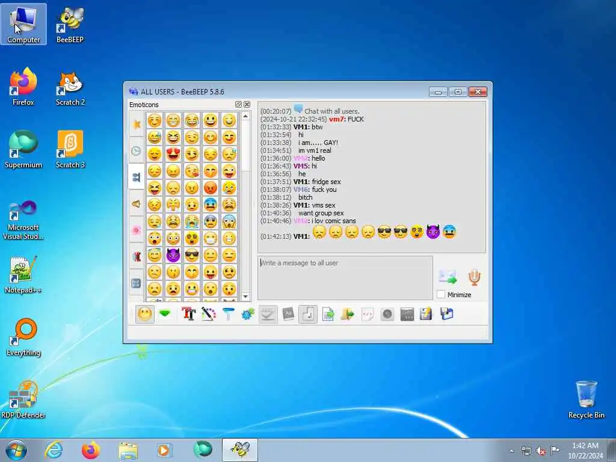The height and width of the screenshot is (462, 616).
Task: Click the send file document icon
Action: tap(328, 314)
